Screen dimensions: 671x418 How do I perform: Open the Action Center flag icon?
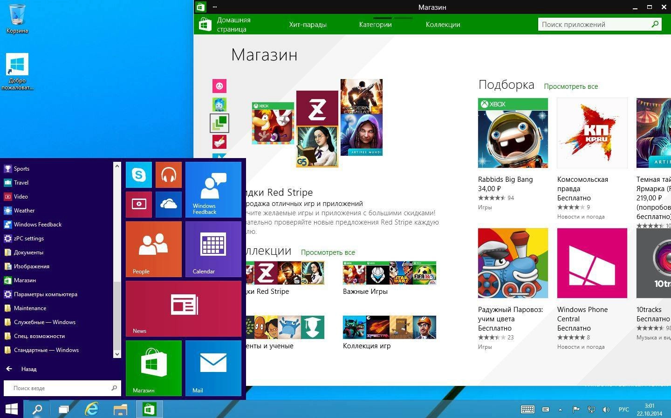576,410
